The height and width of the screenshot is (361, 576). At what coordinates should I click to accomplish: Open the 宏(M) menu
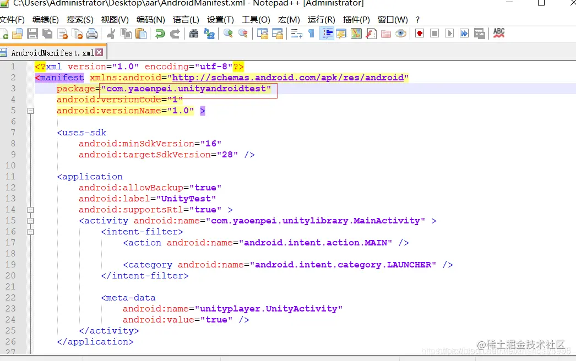pos(289,20)
